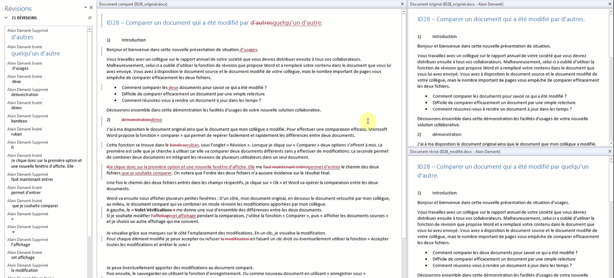Collapse the 21 RÉVISIONS summary chevron
Image resolution: width=614 pixels, height=278 pixels.
[x=6, y=18]
